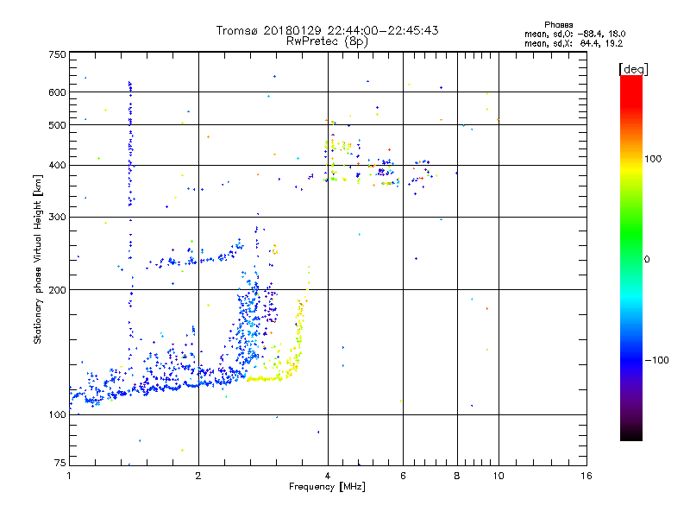Click the y-axis tick label "75"
The height and width of the screenshot is (518, 690).
coord(60,463)
